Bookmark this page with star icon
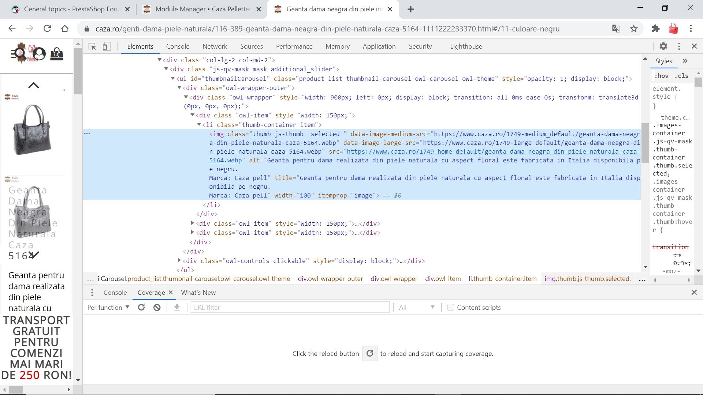Image resolution: width=703 pixels, height=395 pixels. tap(634, 29)
